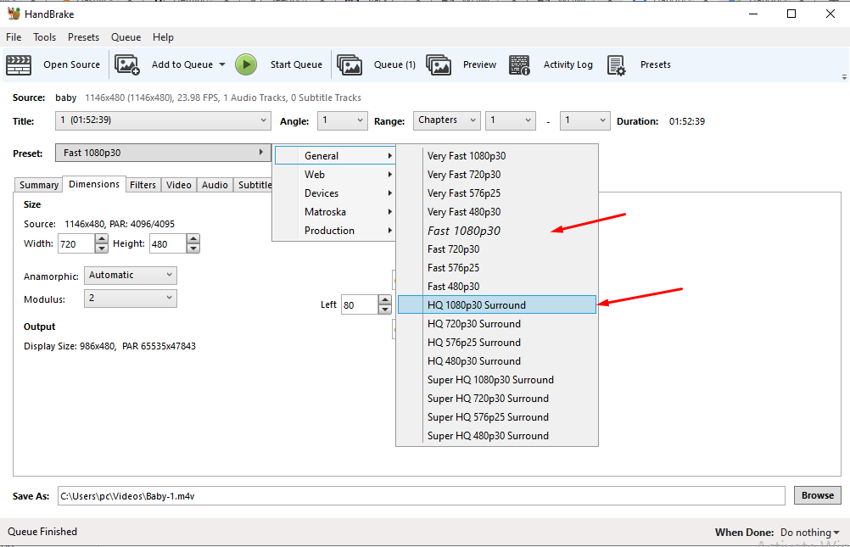Open the Title dropdown showing 1 (01:52:39)
The width and height of the screenshot is (850, 547).
coord(163,120)
